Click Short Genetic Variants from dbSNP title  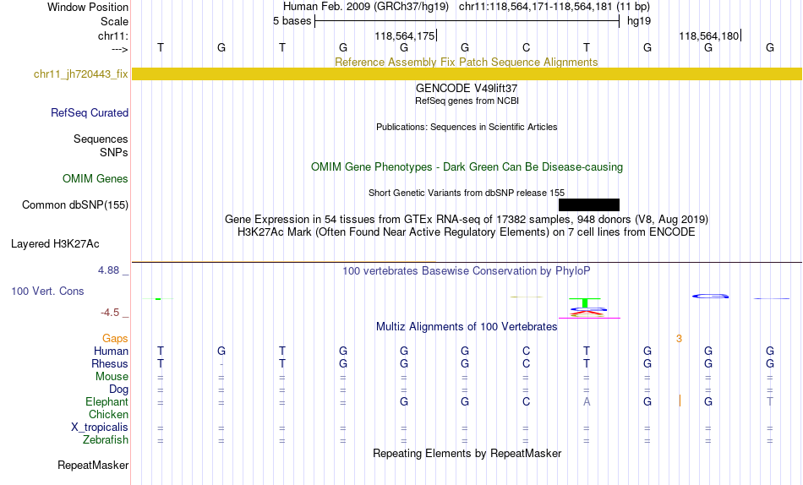(x=467, y=193)
